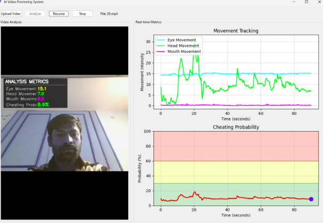Click the yellow medium-risk zone of probability chart
The height and width of the screenshot is (223, 323).
coord(236,172)
